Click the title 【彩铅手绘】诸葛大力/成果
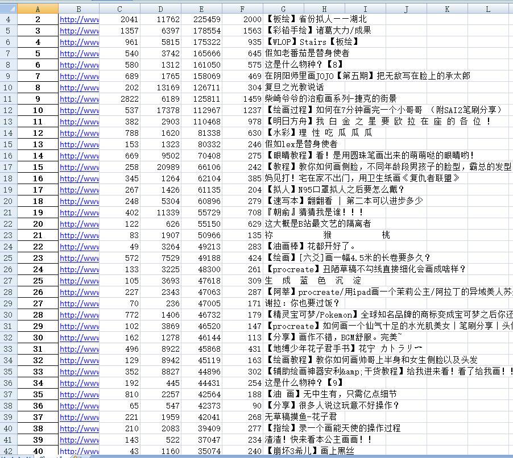 pyautogui.click(x=318, y=31)
